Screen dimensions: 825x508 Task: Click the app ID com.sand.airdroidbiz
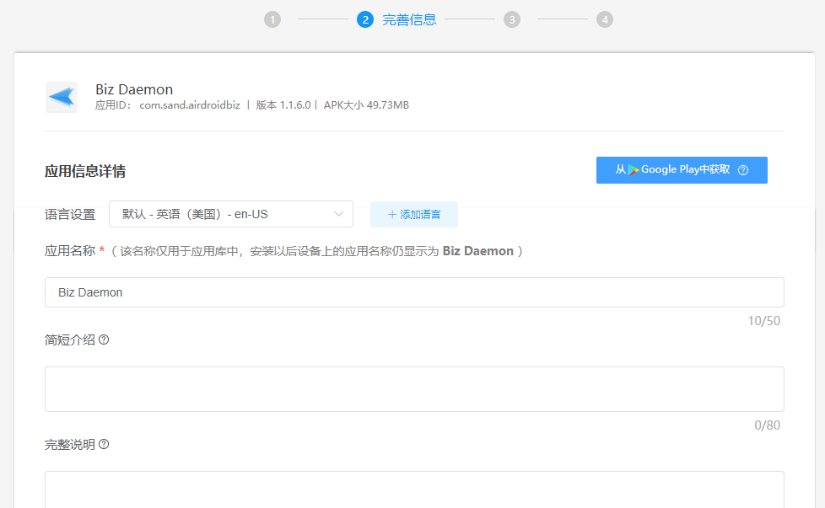coord(190,105)
